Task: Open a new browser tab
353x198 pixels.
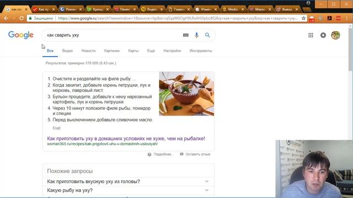Action: tap(307, 9)
